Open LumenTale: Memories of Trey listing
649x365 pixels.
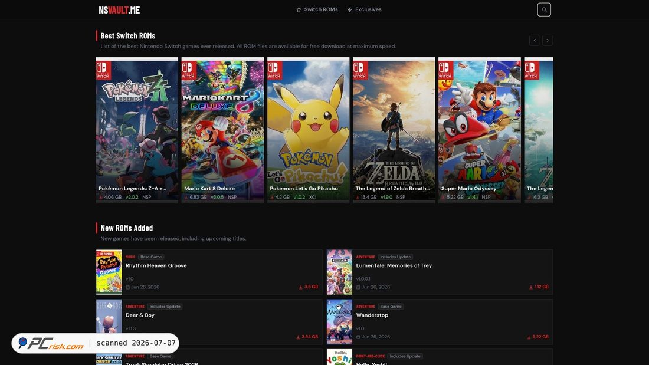coord(394,266)
